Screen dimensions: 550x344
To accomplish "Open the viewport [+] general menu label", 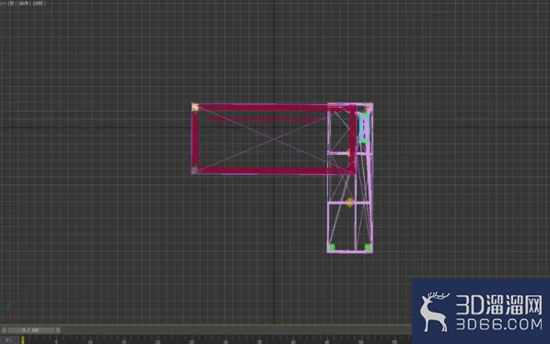I will [x=3, y=4].
